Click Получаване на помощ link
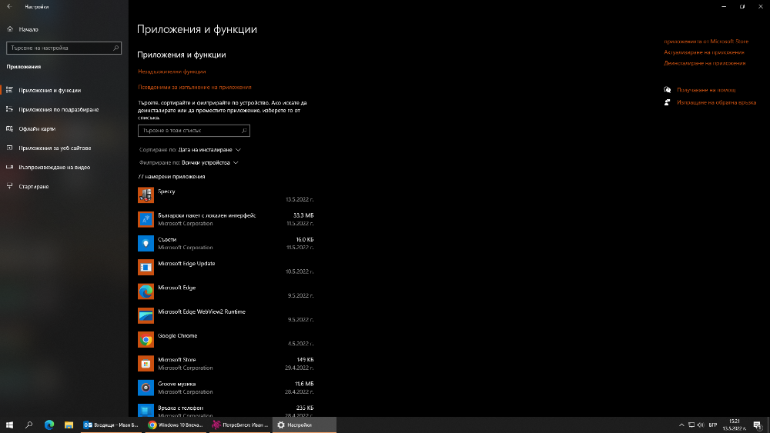The width and height of the screenshot is (770, 433). (x=706, y=90)
